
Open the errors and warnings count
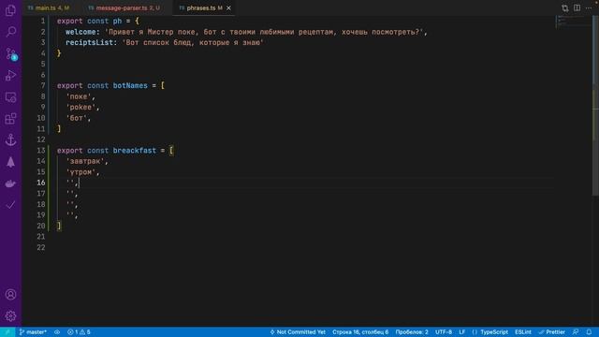click(x=79, y=332)
